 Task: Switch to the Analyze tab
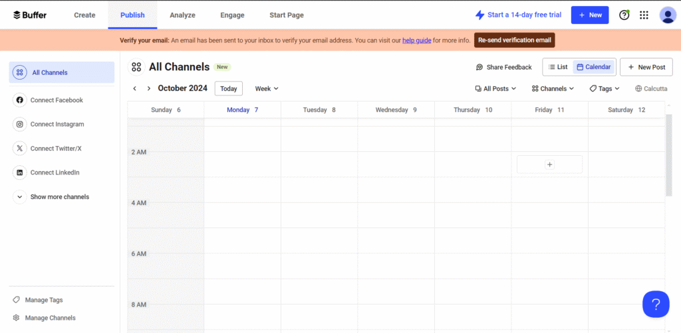point(182,15)
